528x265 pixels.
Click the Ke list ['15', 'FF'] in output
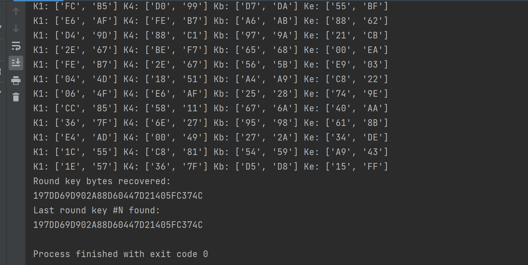[357, 167]
